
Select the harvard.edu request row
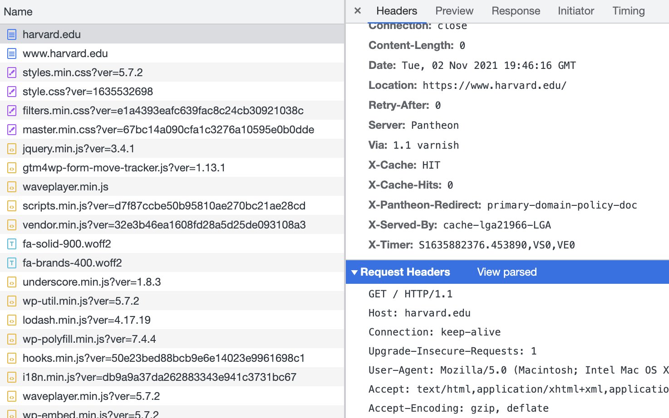[x=172, y=34]
